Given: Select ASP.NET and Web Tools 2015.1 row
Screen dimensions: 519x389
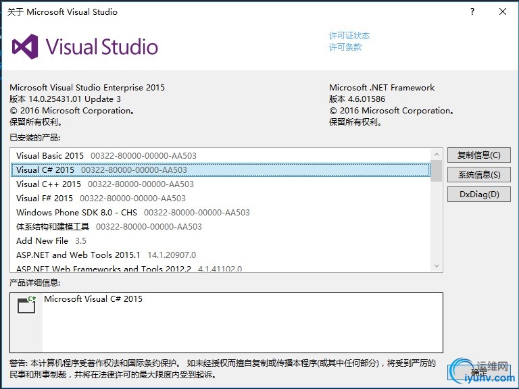Looking at the screenshot, I should click(x=220, y=255).
